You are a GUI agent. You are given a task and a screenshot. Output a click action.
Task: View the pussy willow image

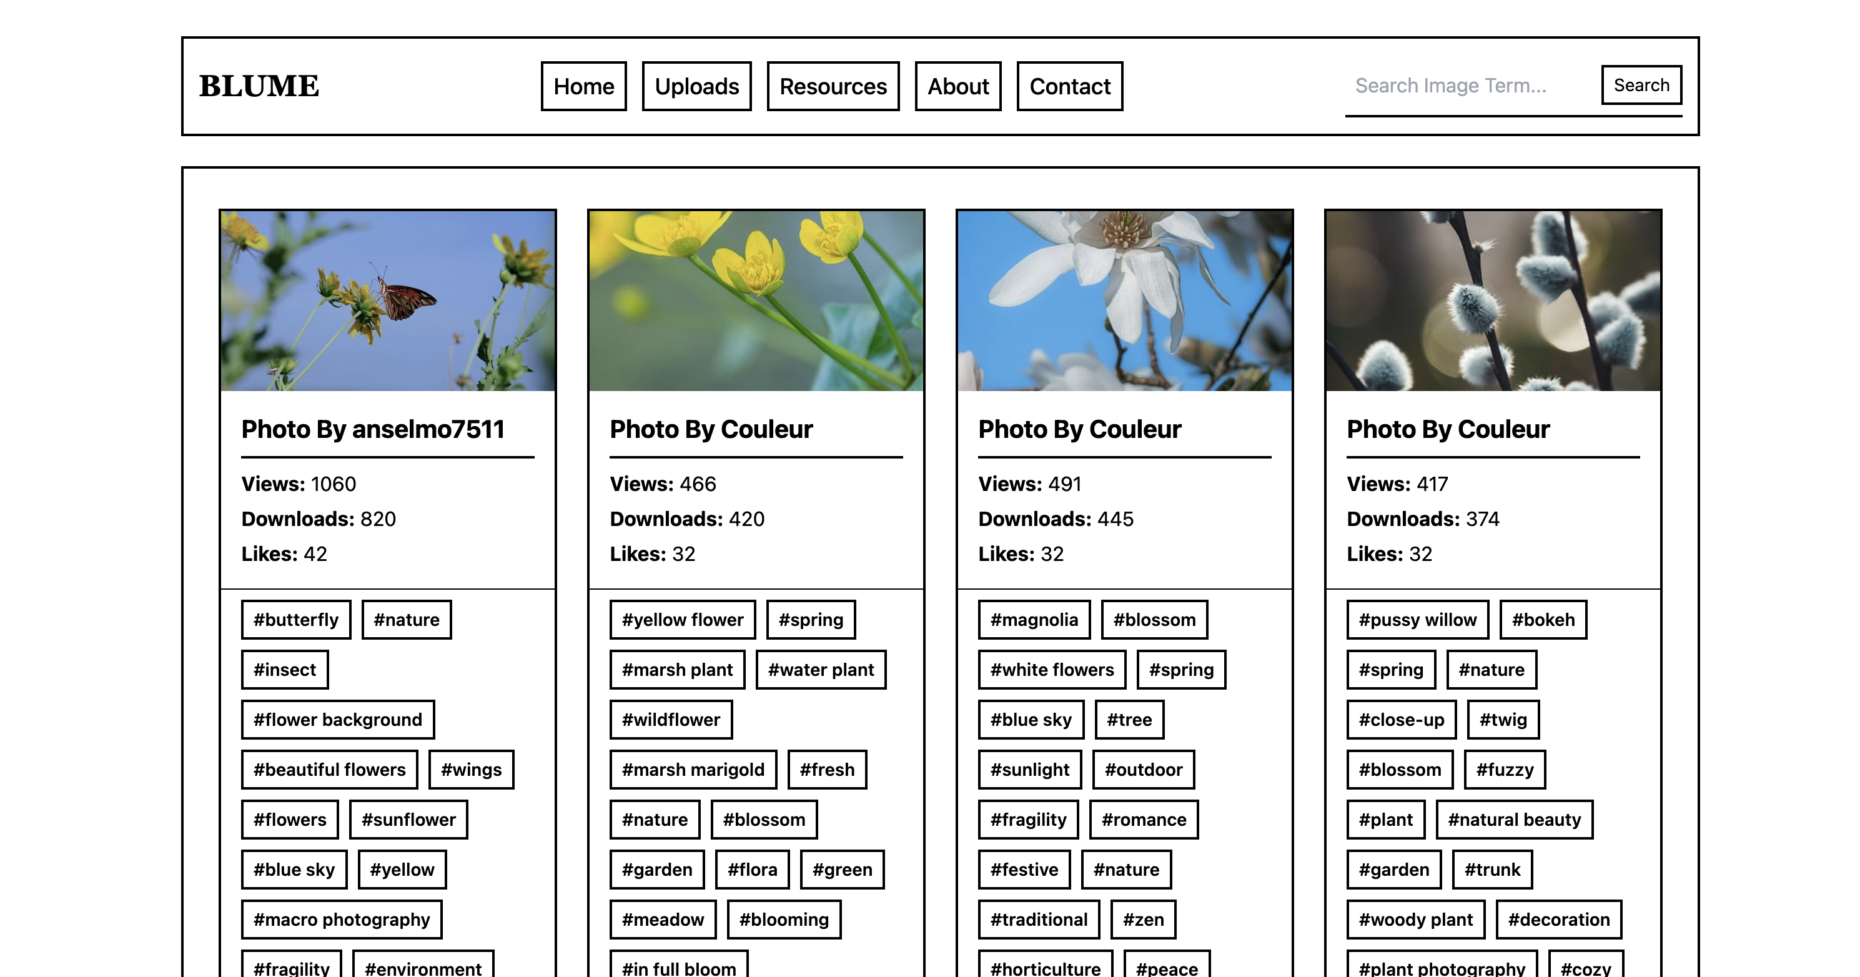coord(1493,301)
